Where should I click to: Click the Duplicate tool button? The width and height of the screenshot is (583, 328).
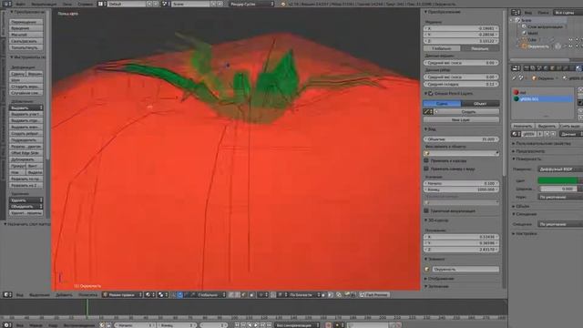(x=26, y=159)
